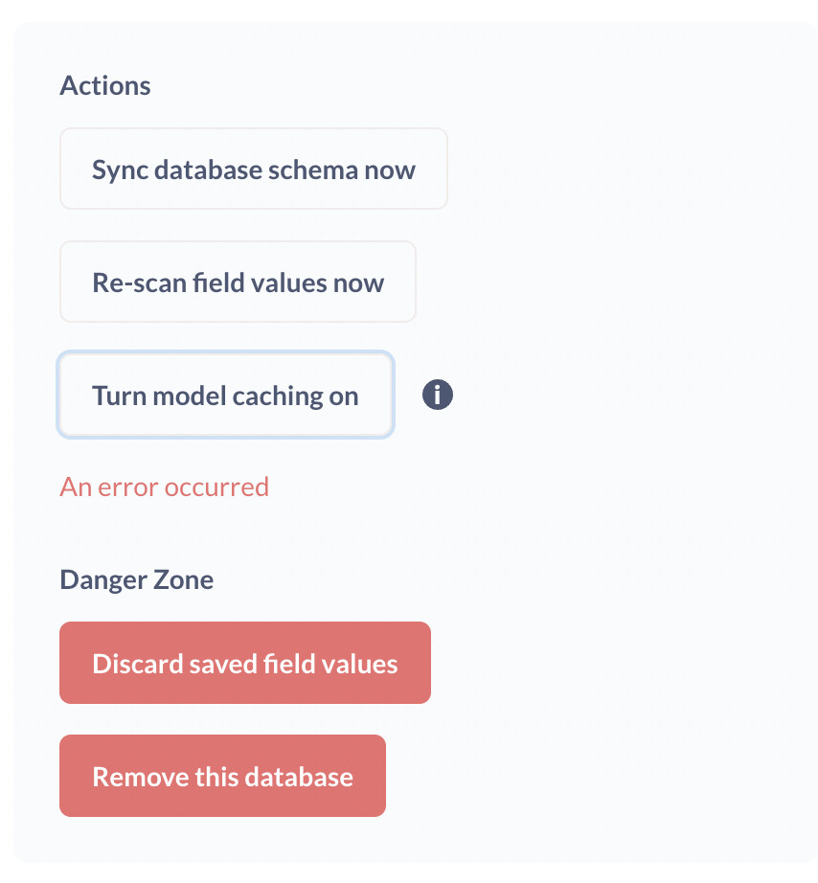
Task: Sync database schema now
Action: click(254, 169)
